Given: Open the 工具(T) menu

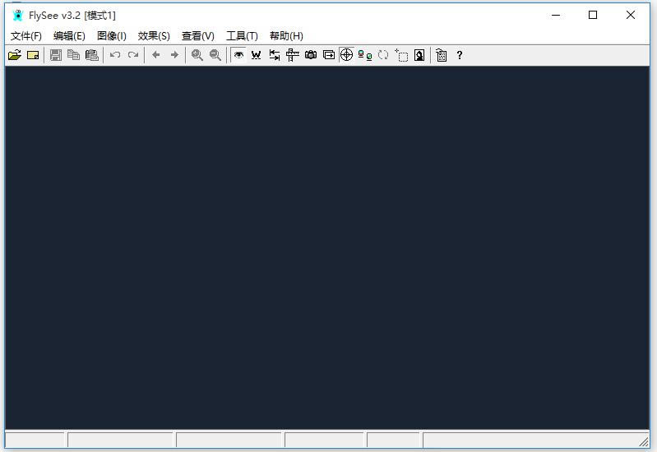Looking at the screenshot, I should point(242,36).
